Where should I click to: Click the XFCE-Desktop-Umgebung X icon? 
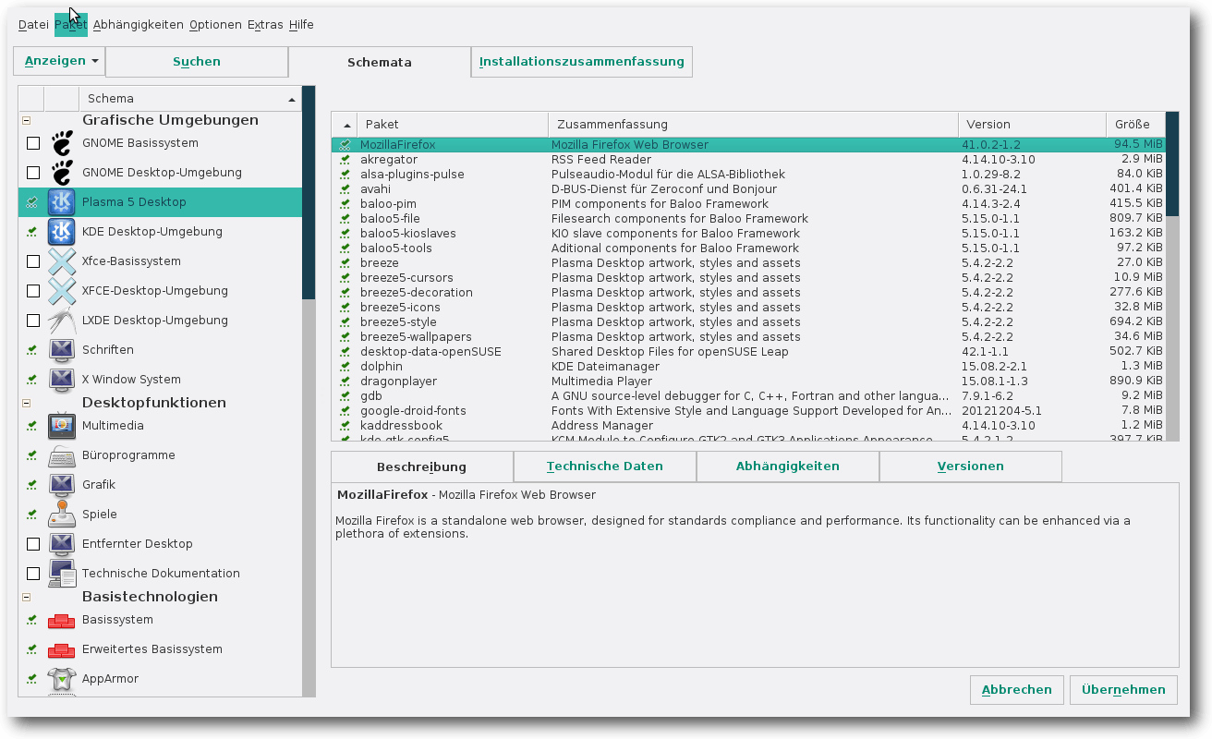(x=62, y=291)
